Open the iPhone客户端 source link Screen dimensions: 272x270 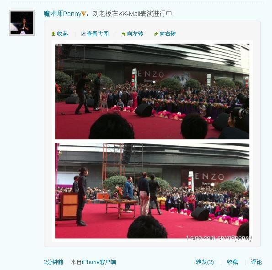(x=99, y=262)
